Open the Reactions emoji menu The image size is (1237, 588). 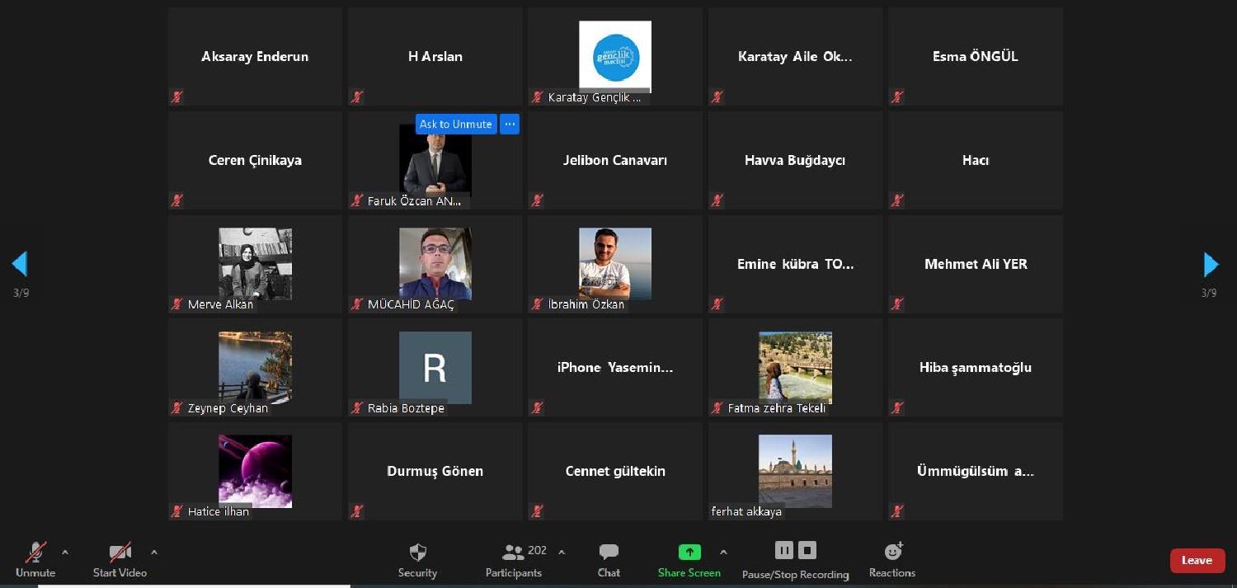click(892, 553)
